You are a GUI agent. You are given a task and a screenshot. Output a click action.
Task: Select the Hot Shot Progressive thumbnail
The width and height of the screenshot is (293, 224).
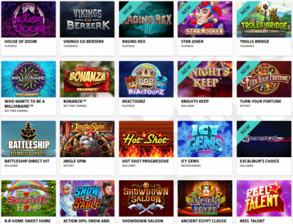tap(146, 139)
